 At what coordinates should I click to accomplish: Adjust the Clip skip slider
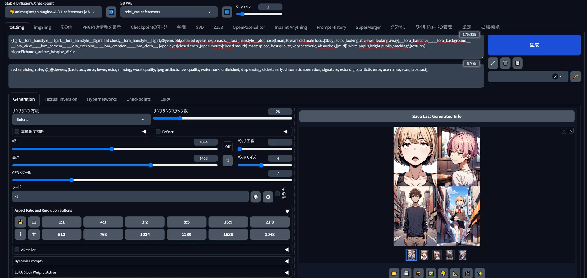[259, 14]
